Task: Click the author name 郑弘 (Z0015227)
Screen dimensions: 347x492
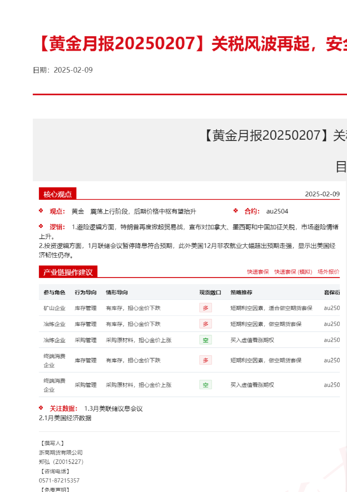Action: (61, 462)
